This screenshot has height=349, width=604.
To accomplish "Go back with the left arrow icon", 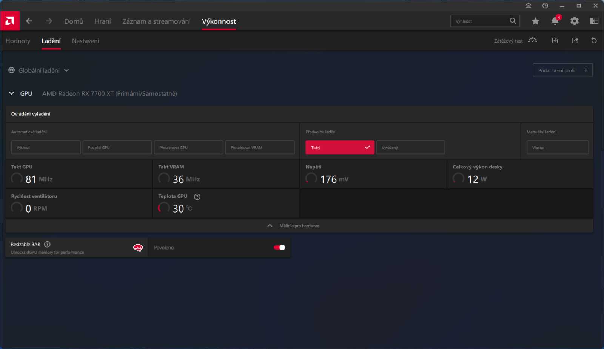I will (x=29, y=21).
